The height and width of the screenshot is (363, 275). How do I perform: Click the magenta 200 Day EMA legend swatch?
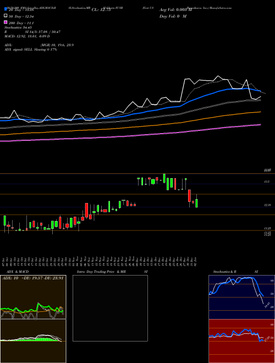pos(5,23)
